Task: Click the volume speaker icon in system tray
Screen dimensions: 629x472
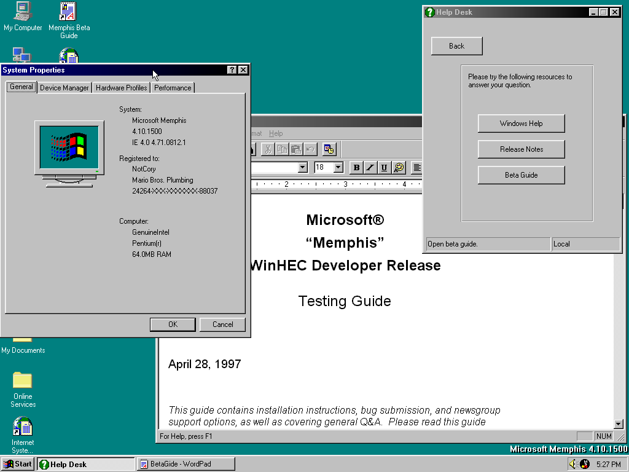Action: tap(572, 464)
